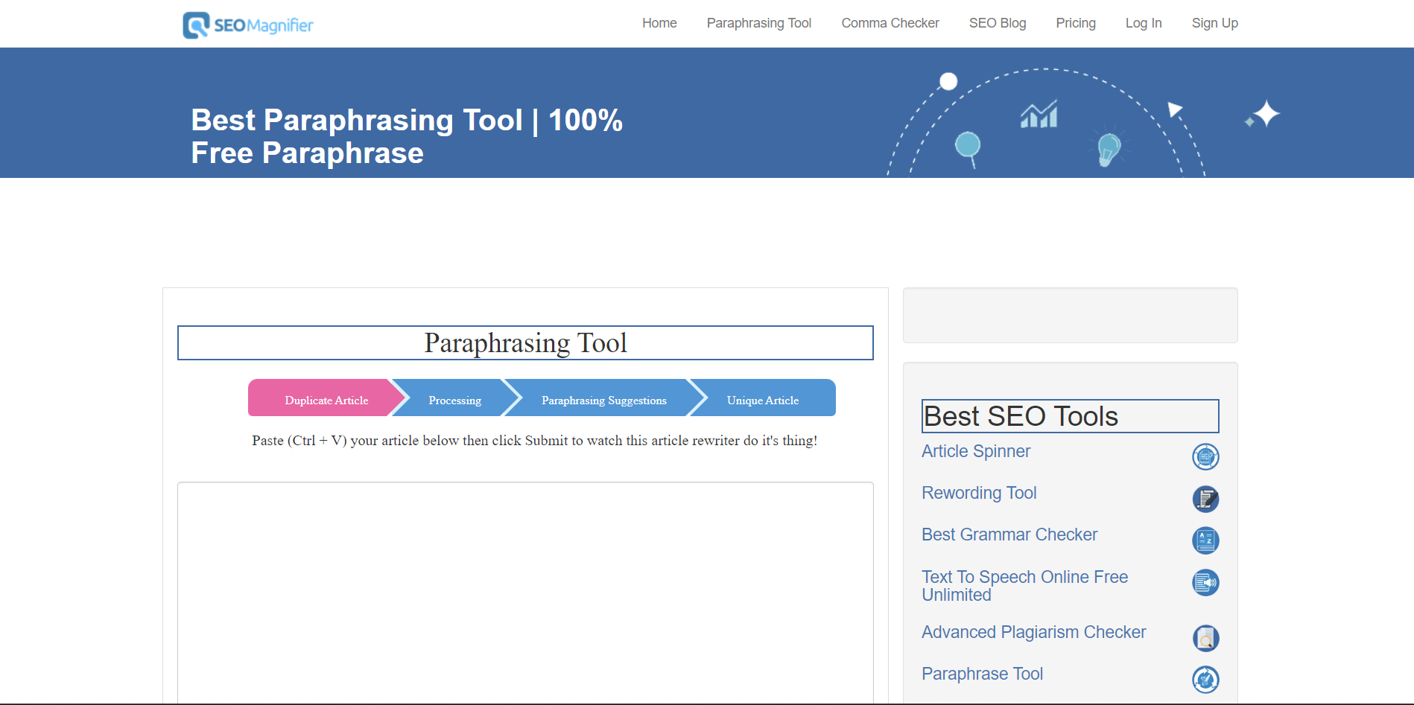Click the Paraphrase Tool sidebar icon
Viewport: 1414px width, 705px height.
[x=1205, y=679]
